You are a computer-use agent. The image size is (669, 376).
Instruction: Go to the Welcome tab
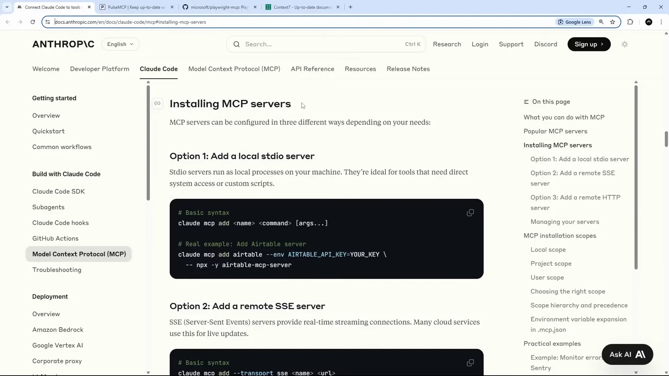(x=46, y=69)
